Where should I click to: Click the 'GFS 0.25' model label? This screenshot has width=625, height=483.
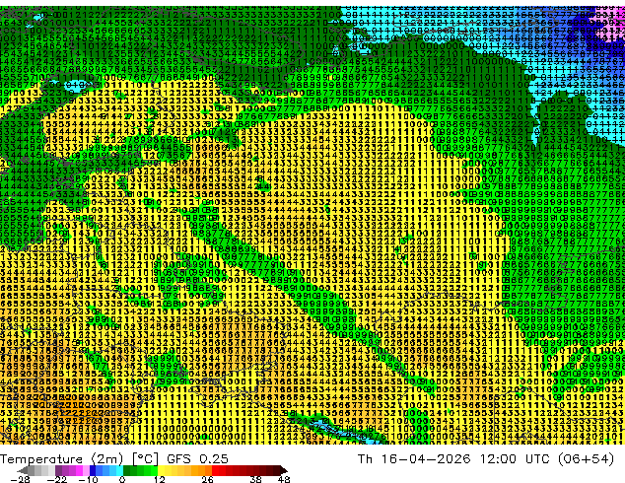pyautogui.click(x=197, y=459)
